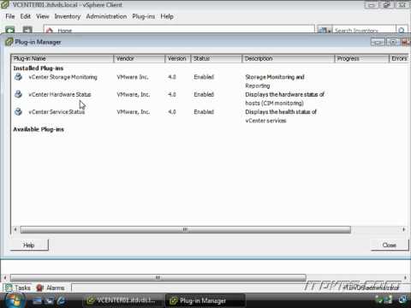The width and height of the screenshot is (411, 308).
Task: Click the vCenter Storage Monitoring plug-in icon
Action: 18,77
